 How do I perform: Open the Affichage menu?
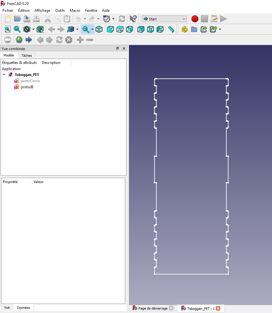pos(42,10)
